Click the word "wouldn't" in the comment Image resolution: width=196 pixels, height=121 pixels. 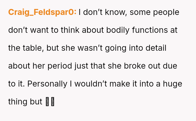click(91, 84)
